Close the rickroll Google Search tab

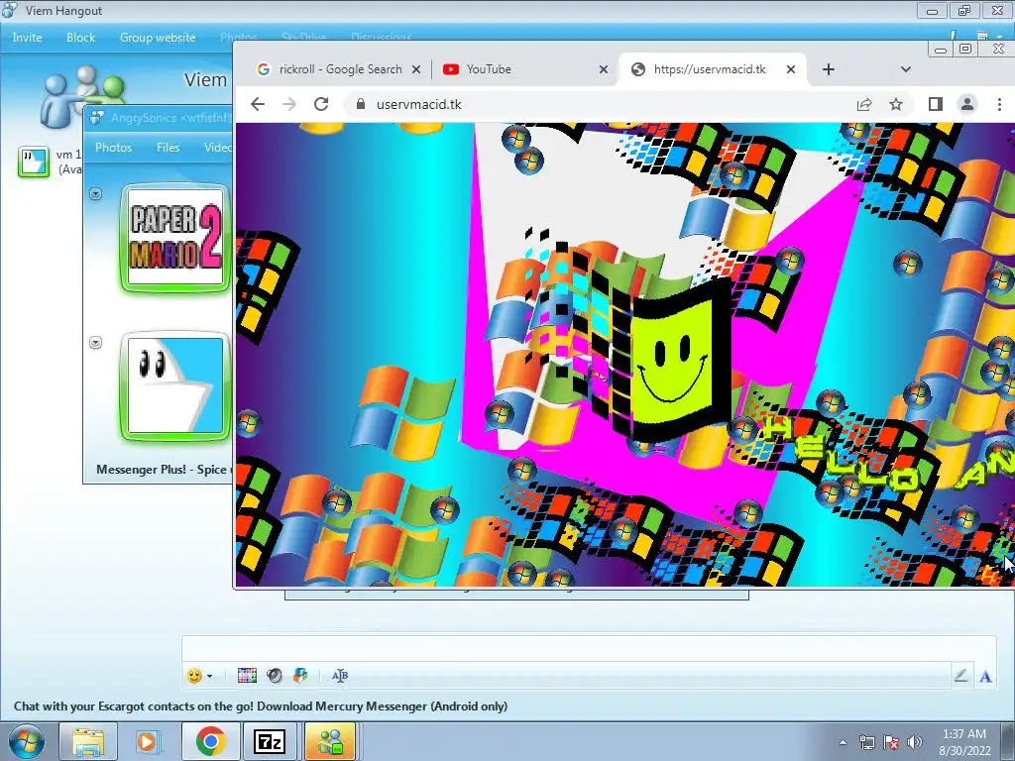[x=416, y=69]
